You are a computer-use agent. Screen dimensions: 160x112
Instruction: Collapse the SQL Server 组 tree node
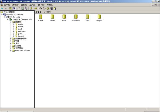(5, 17)
